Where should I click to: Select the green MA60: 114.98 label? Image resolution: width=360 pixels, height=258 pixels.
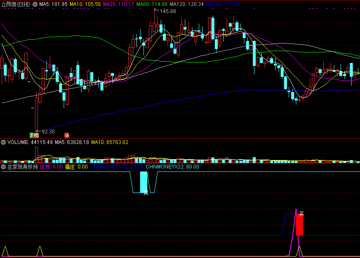(152, 4)
